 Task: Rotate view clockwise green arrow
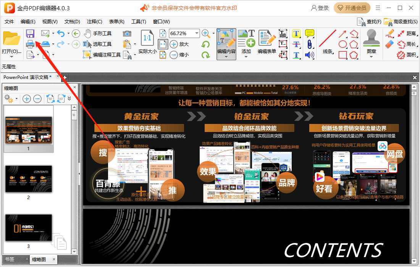[x=206, y=55]
